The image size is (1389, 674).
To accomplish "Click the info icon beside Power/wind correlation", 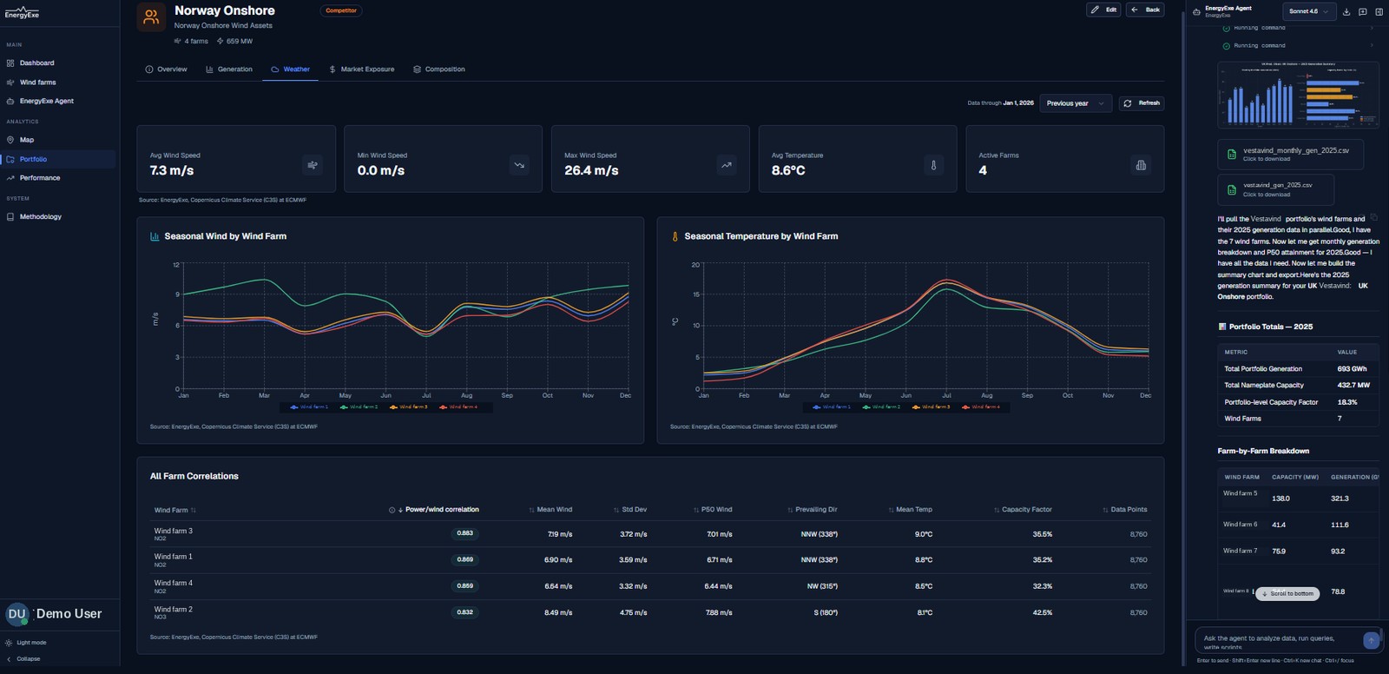I will [x=392, y=510].
